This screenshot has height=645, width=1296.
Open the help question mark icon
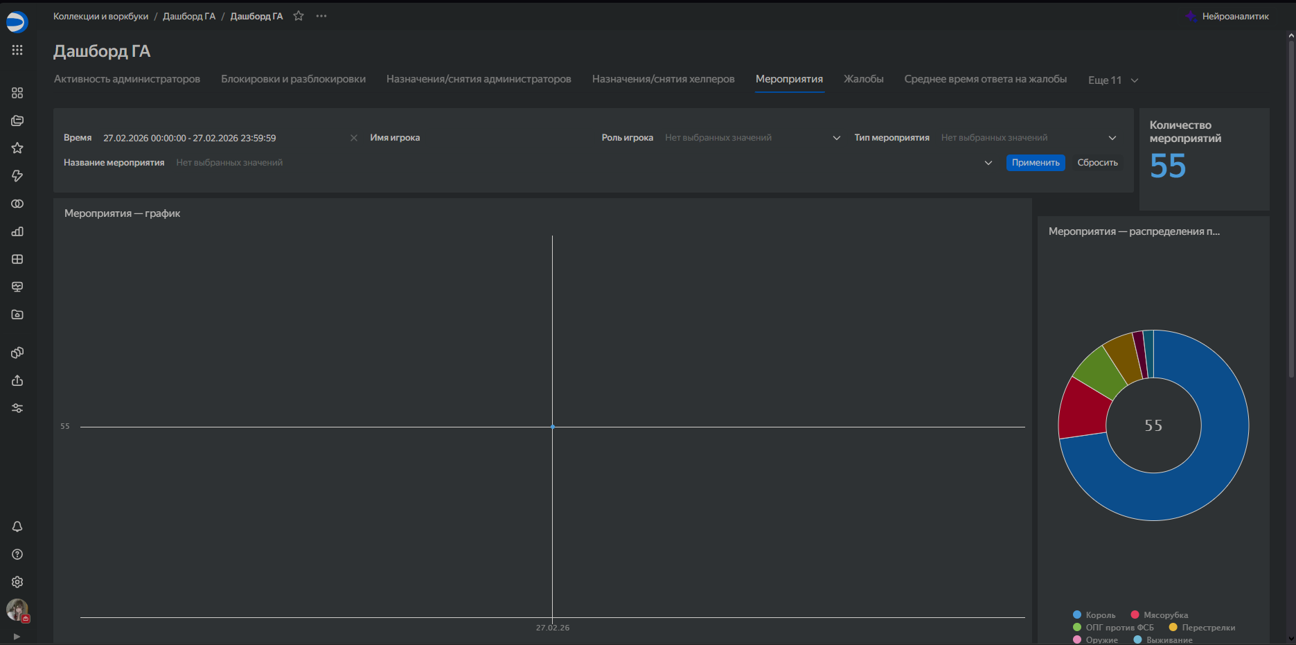pos(17,554)
